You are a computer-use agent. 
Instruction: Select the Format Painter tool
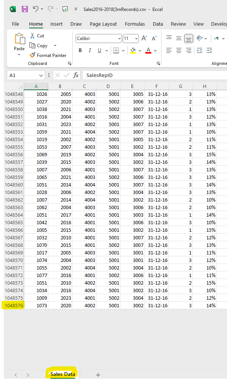pyautogui.click(x=48, y=55)
